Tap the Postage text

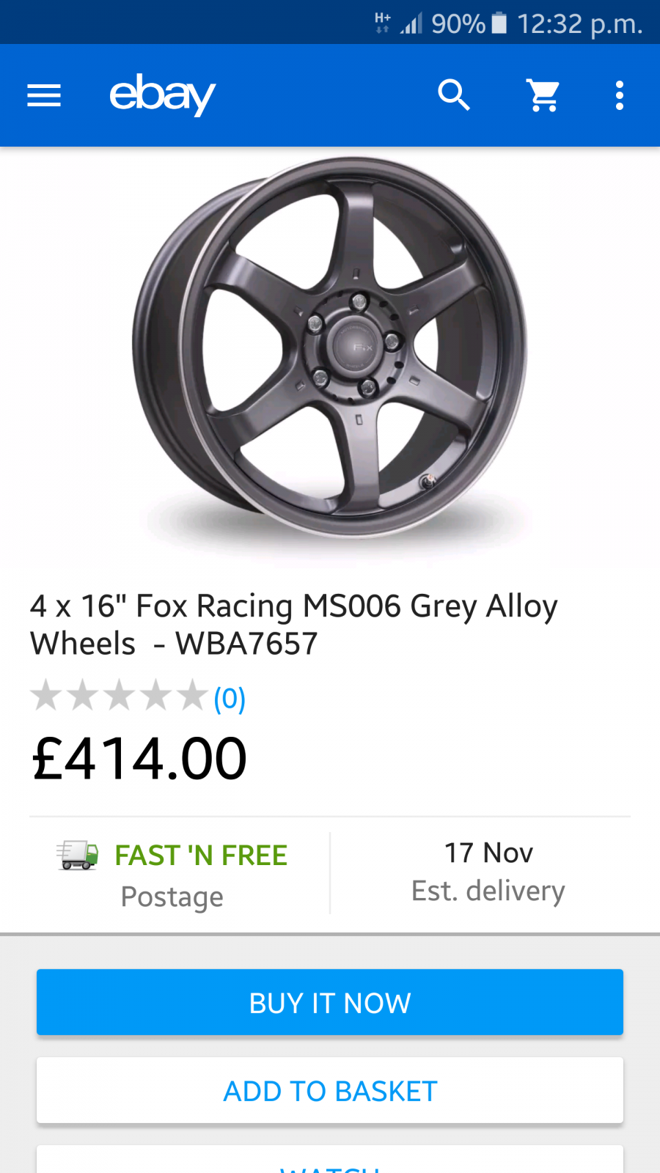click(x=172, y=897)
